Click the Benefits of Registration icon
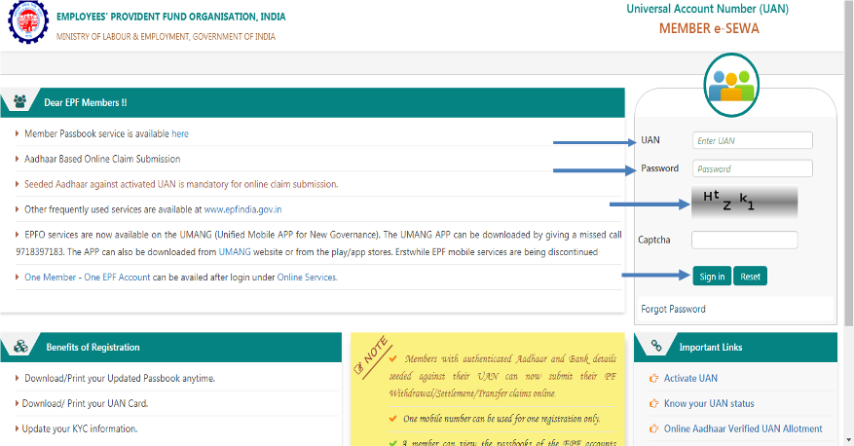Image resolution: width=854 pixels, height=446 pixels. [20, 347]
